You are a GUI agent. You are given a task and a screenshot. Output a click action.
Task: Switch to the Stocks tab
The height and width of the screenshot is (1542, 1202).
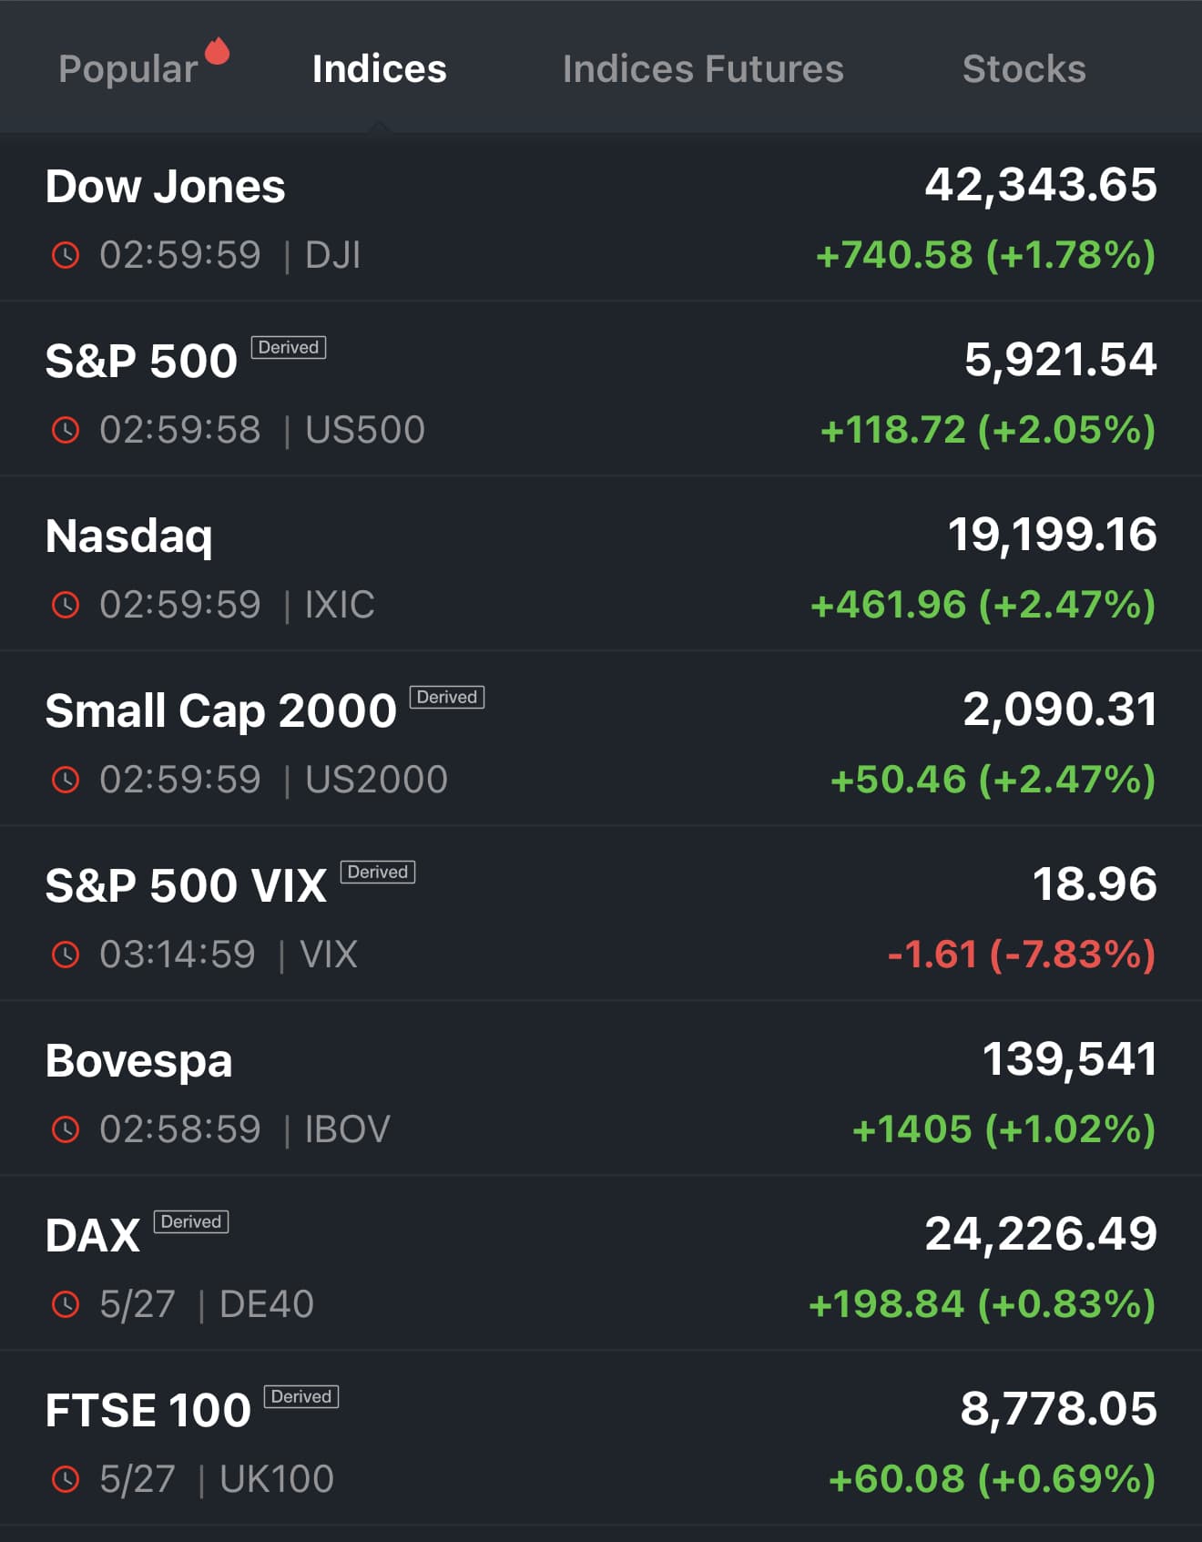pyautogui.click(x=1024, y=69)
